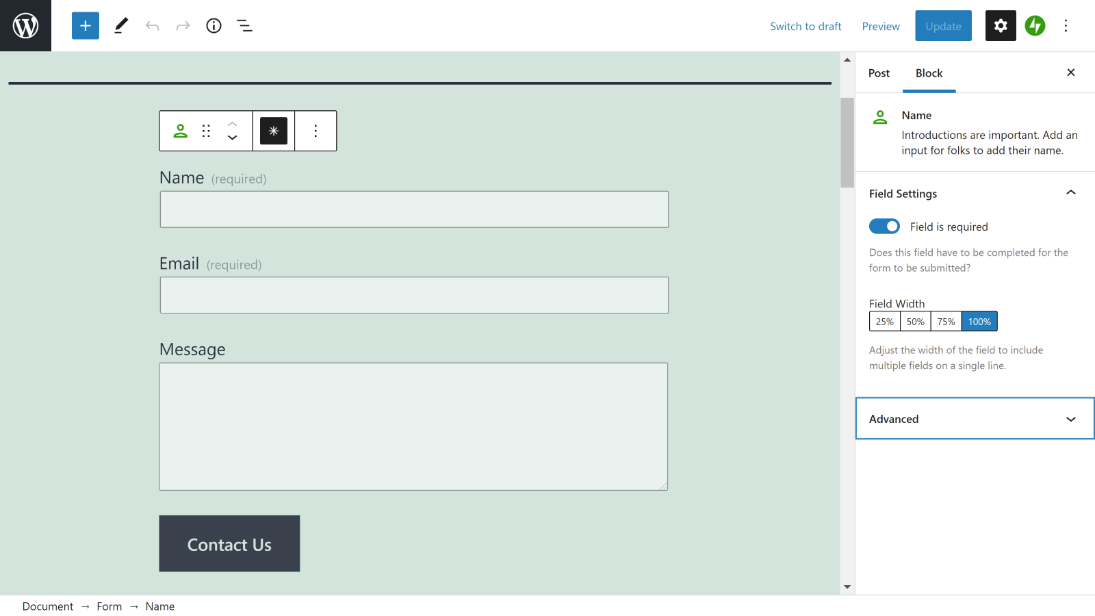Screen dimensions: 1095x616
Task: Click the Name block type icon in toolbar
Action: 180,131
